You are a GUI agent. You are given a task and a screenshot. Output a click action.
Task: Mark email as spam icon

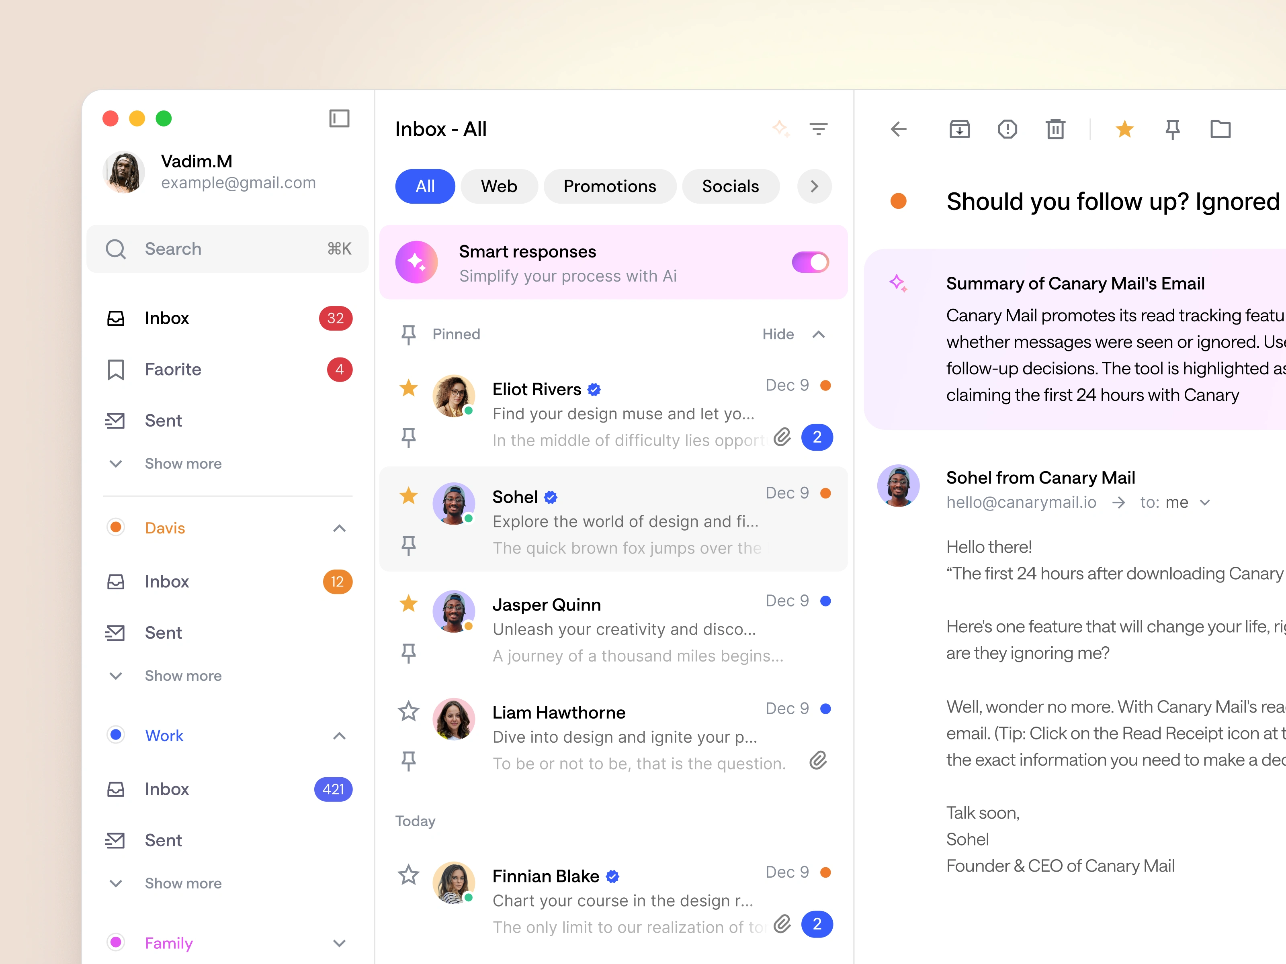[1007, 129]
